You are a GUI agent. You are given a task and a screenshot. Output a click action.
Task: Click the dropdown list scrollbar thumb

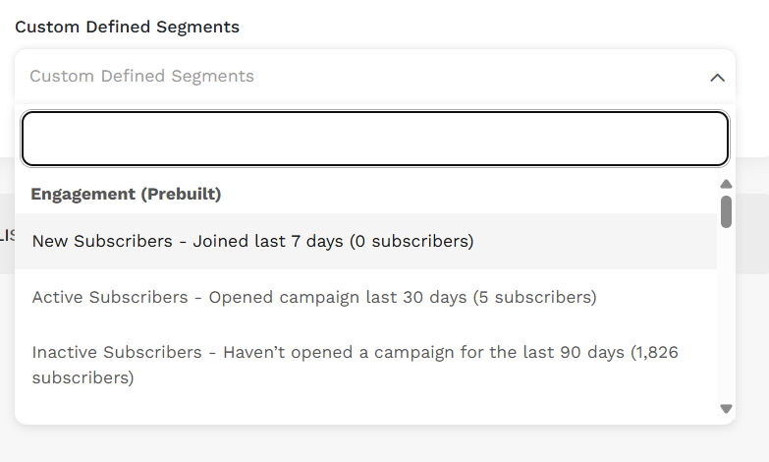coord(726,211)
